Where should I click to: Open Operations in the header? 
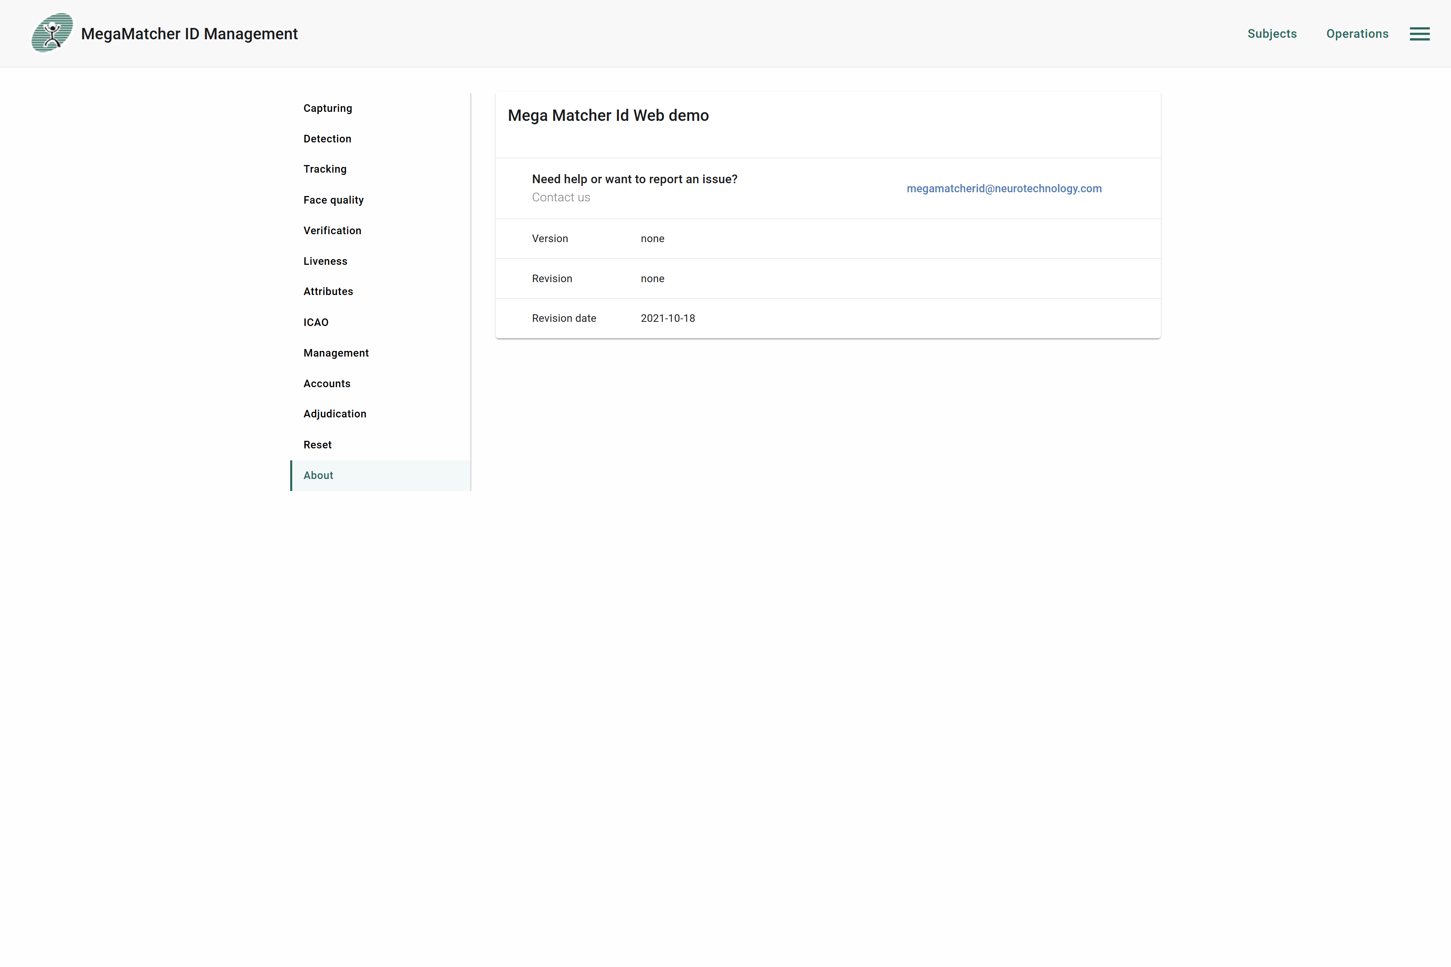pos(1357,34)
